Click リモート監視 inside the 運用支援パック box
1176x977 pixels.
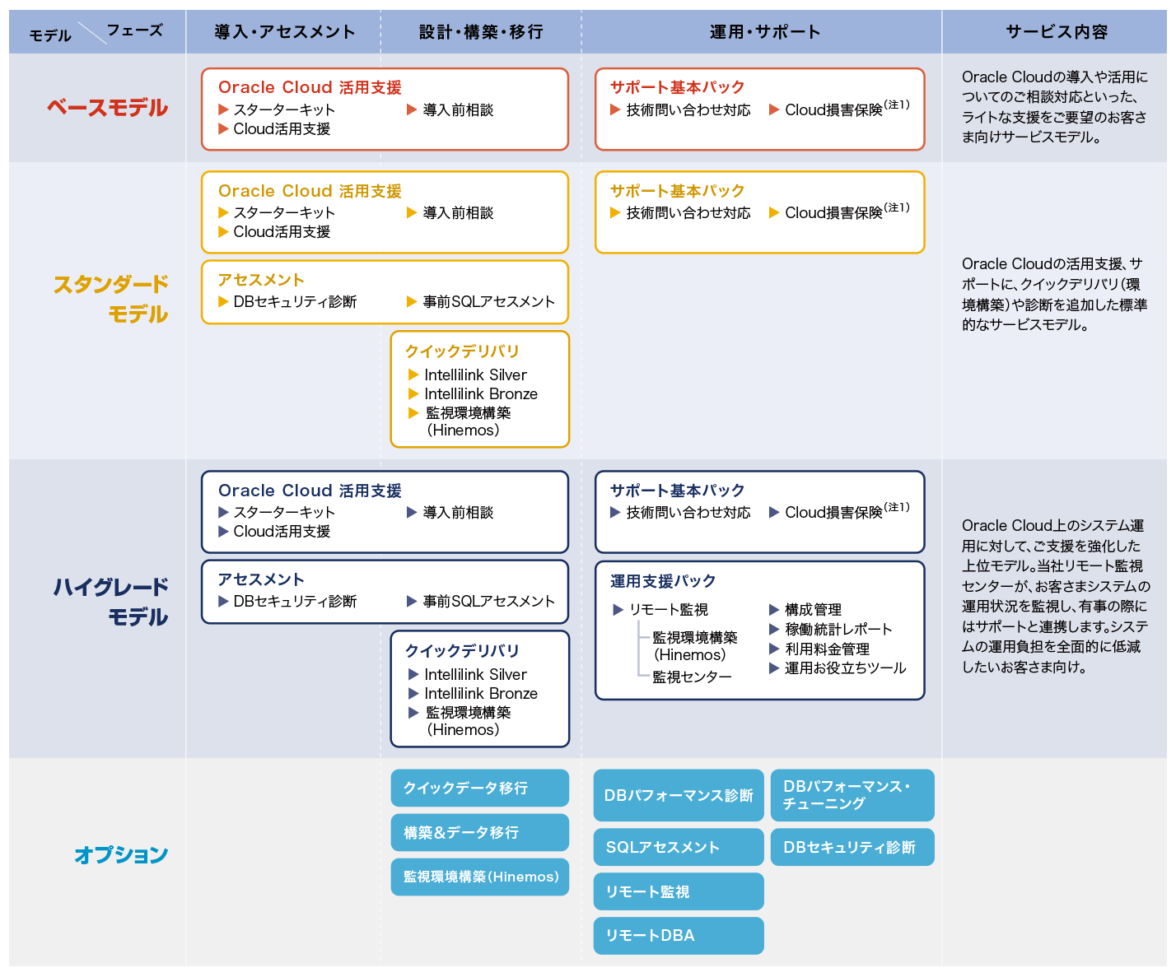coord(668,610)
